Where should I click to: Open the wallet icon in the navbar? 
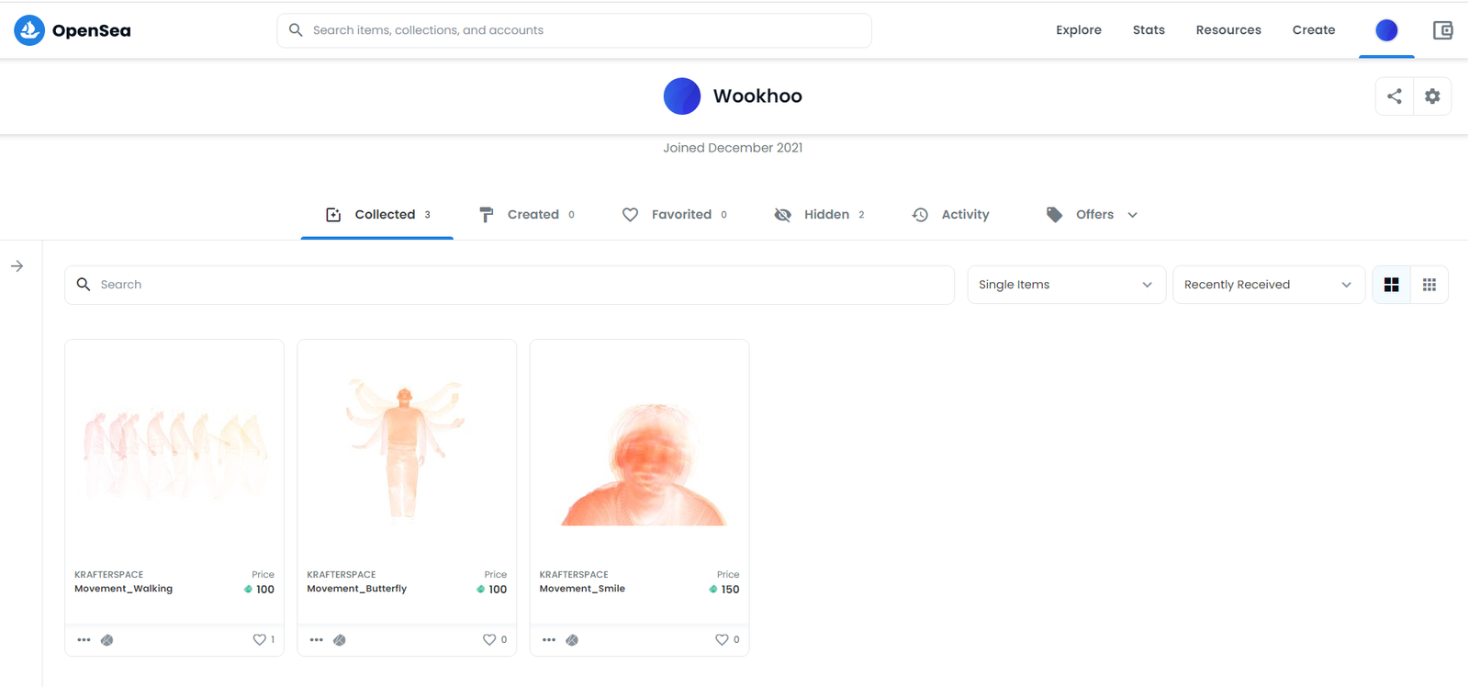click(x=1442, y=30)
